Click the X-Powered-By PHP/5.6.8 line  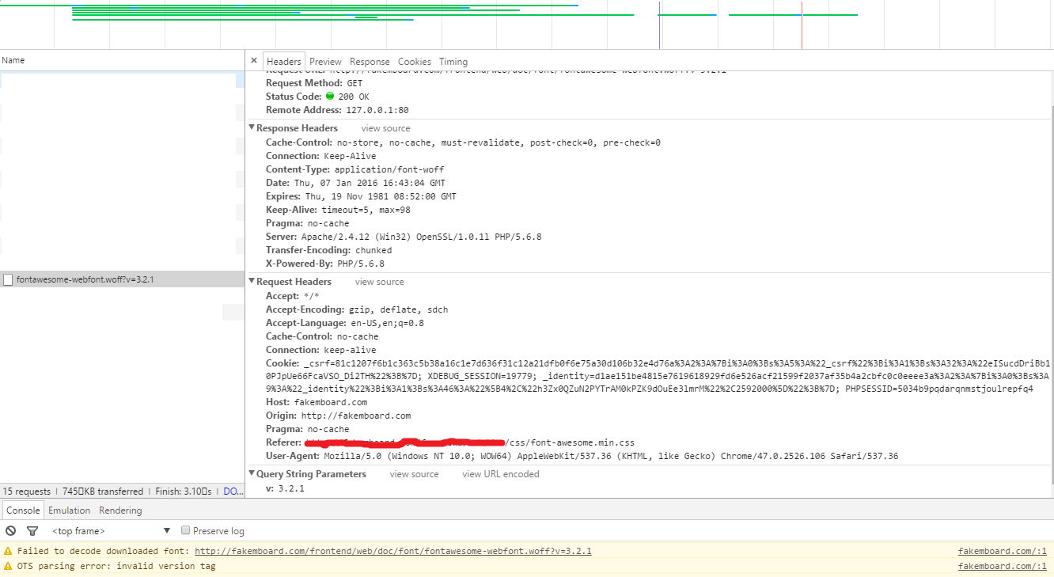(325, 264)
